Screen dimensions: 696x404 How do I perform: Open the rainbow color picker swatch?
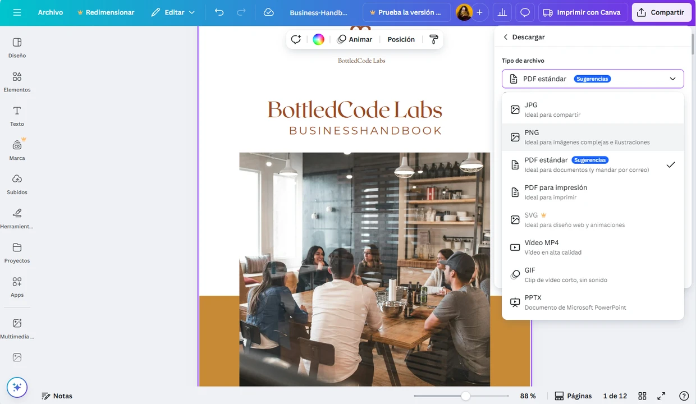[x=318, y=39]
